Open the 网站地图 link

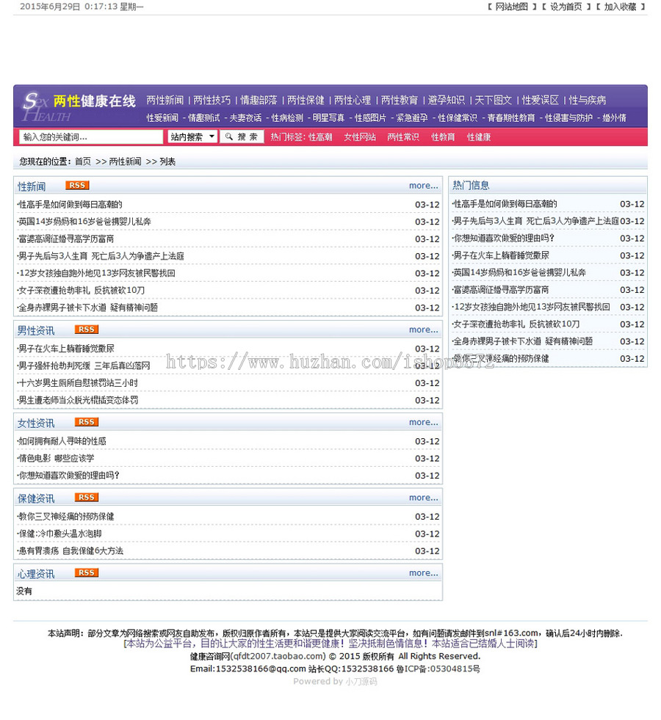point(514,7)
